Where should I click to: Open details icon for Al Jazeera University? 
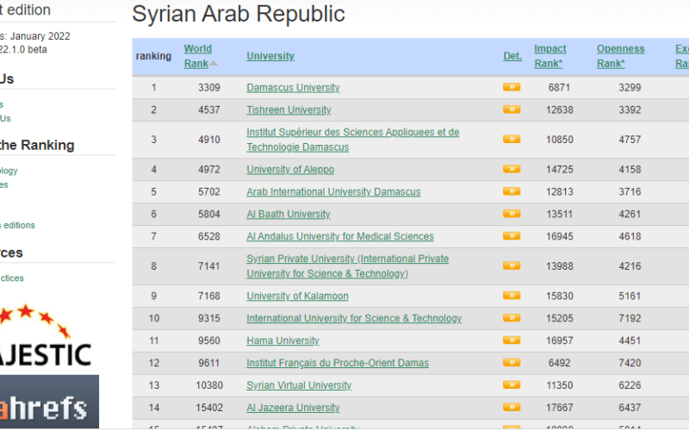512,408
